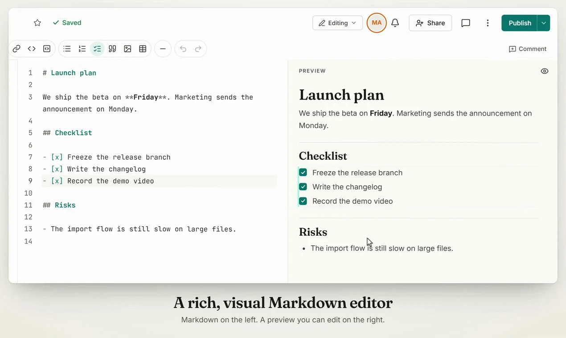Click the import flow bullet in preview
The image size is (566, 338).
[x=382, y=248]
